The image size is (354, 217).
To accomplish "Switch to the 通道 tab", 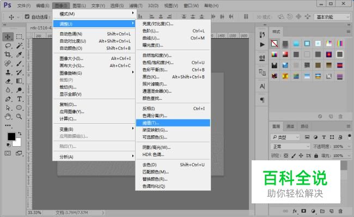I will (290, 126).
